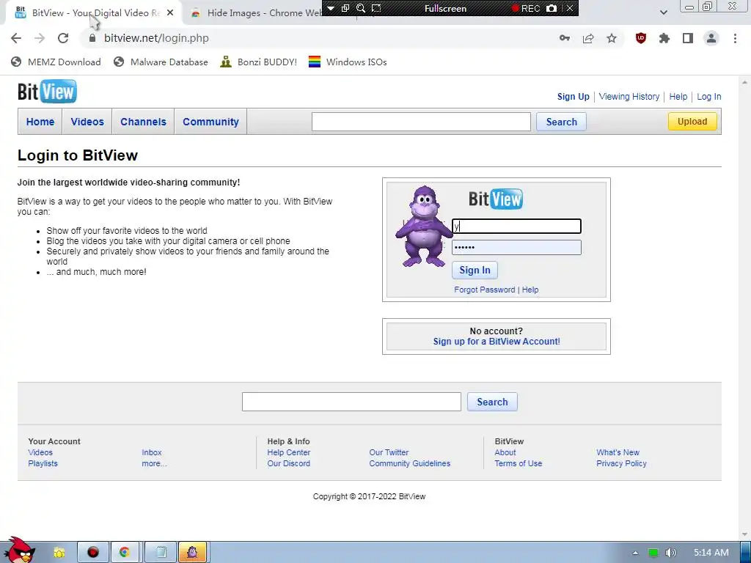The width and height of the screenshot is (751, 563).
Task: Open the Viewing History link
Action: [x=629, y=96]
